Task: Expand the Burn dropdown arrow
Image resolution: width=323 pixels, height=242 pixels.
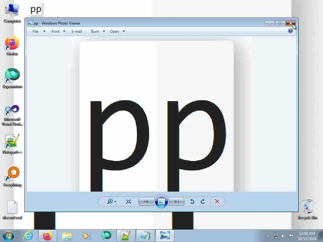Action: click(104, 31)
